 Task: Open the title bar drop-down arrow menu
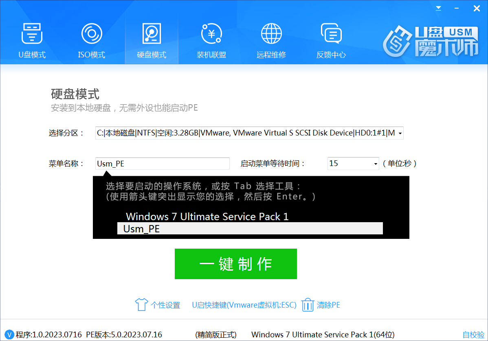[438, 8]
